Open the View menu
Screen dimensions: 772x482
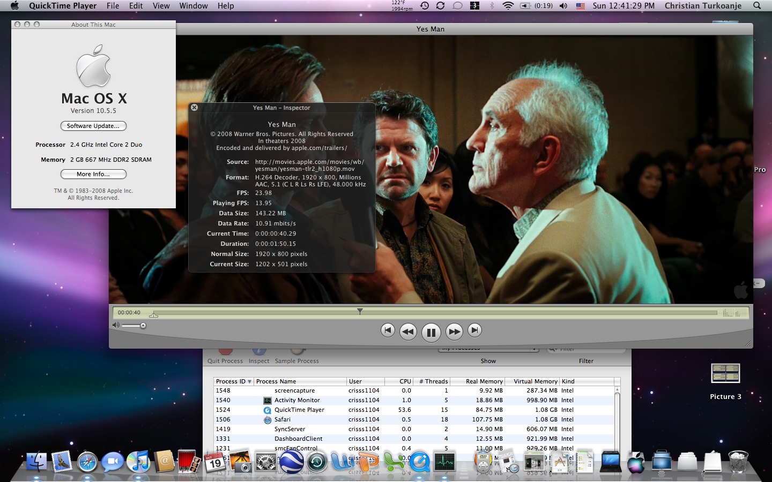coord(161,6)
